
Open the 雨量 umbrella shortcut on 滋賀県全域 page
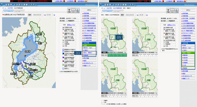coord(69,11)
